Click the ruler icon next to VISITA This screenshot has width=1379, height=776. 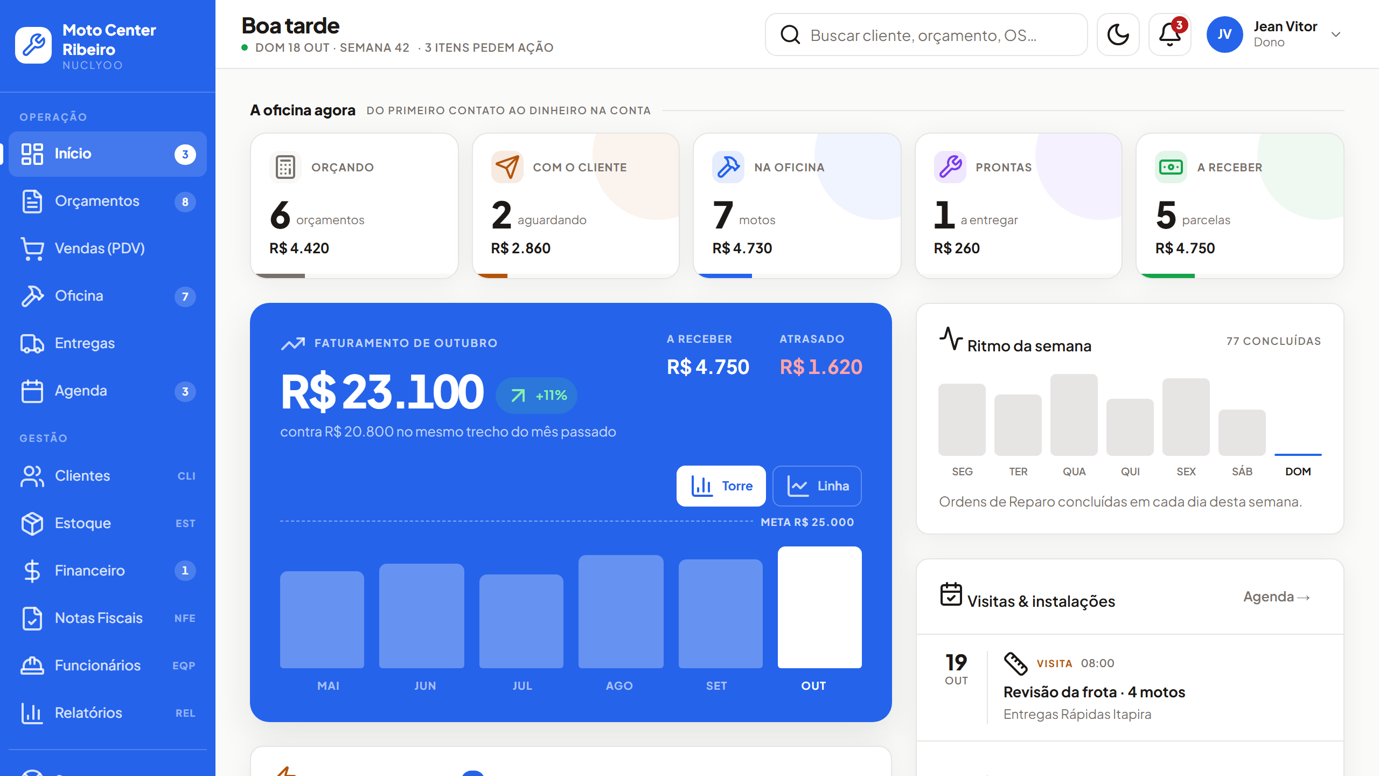coord(1016,663)
